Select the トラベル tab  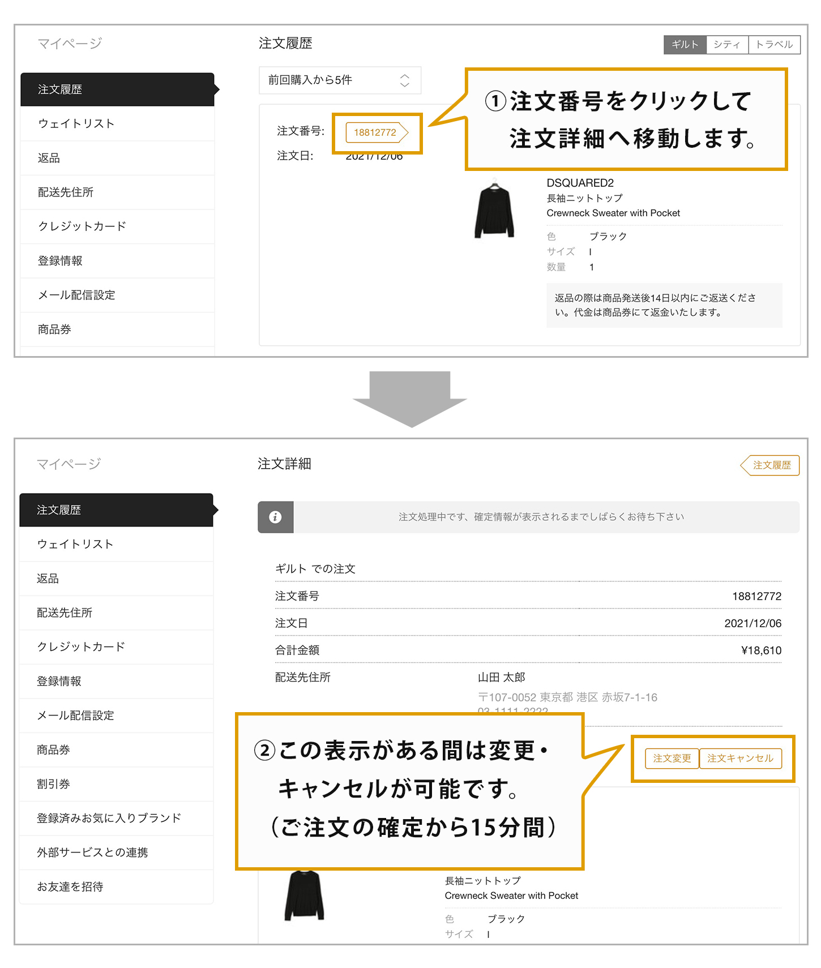click(774, 45)
